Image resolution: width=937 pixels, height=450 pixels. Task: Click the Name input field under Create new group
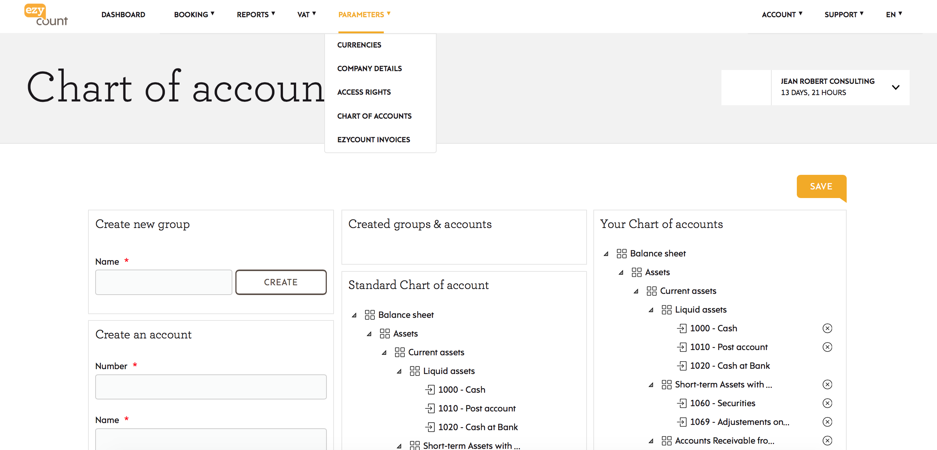pyautogui.click(x=163, y=282)
